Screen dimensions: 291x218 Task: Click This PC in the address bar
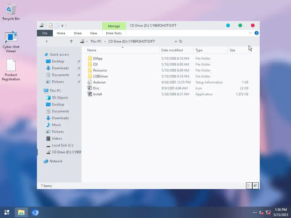96,41
